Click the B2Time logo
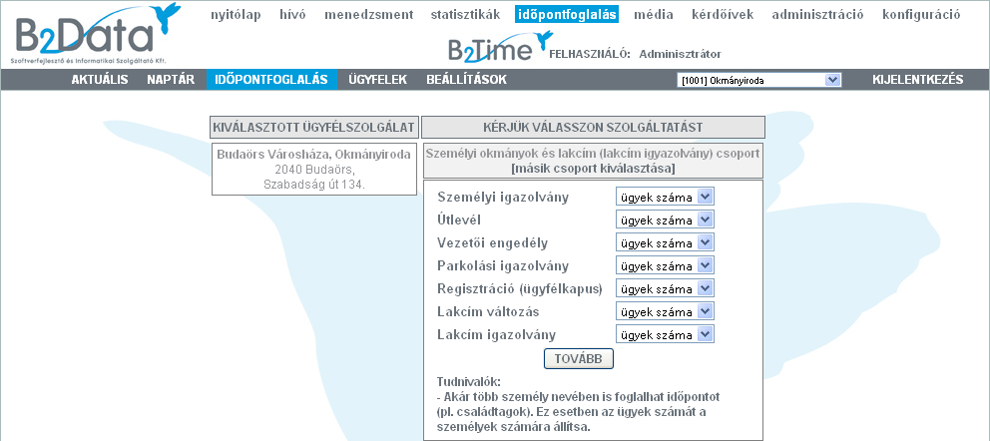 click(497, 49)
